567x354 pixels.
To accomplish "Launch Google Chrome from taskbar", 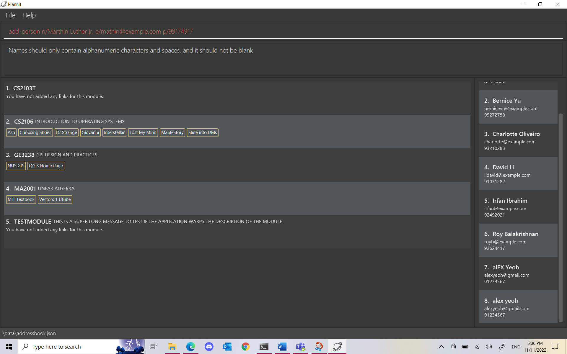I will tap(245, 347).
